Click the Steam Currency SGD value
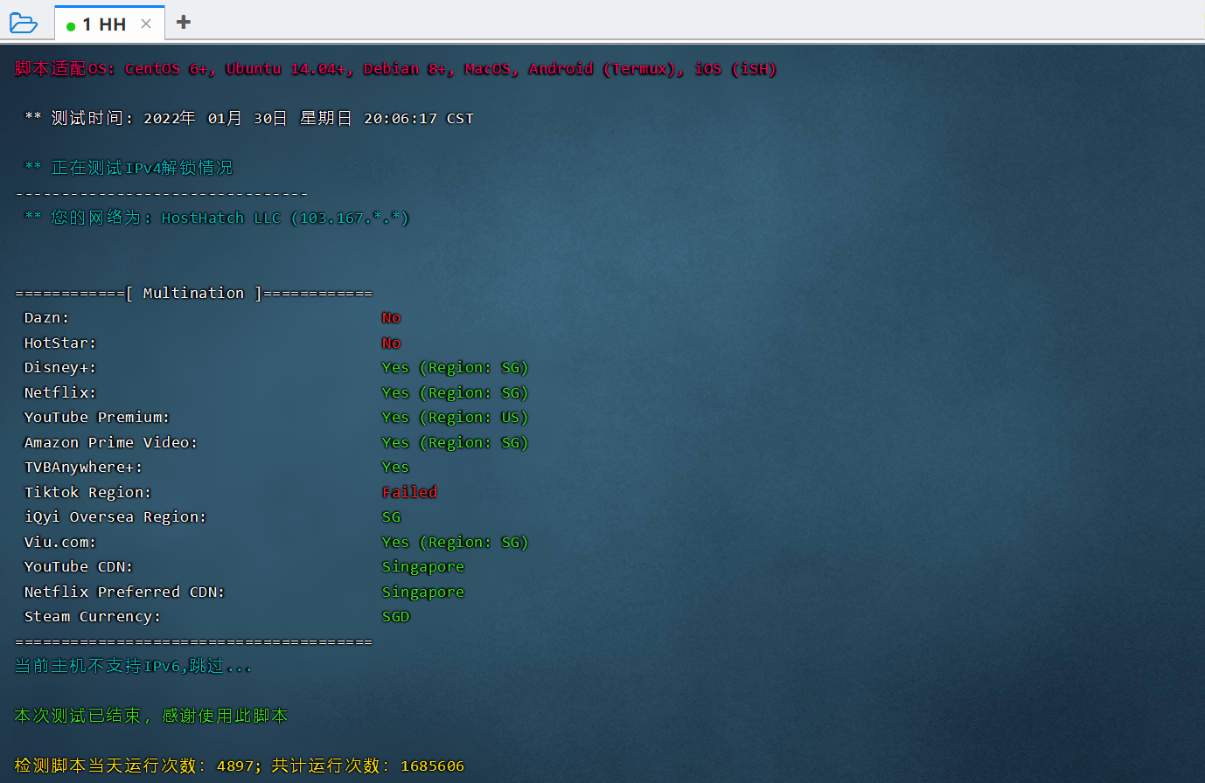This screenshot has height=783, width=1205. point(395,617)
